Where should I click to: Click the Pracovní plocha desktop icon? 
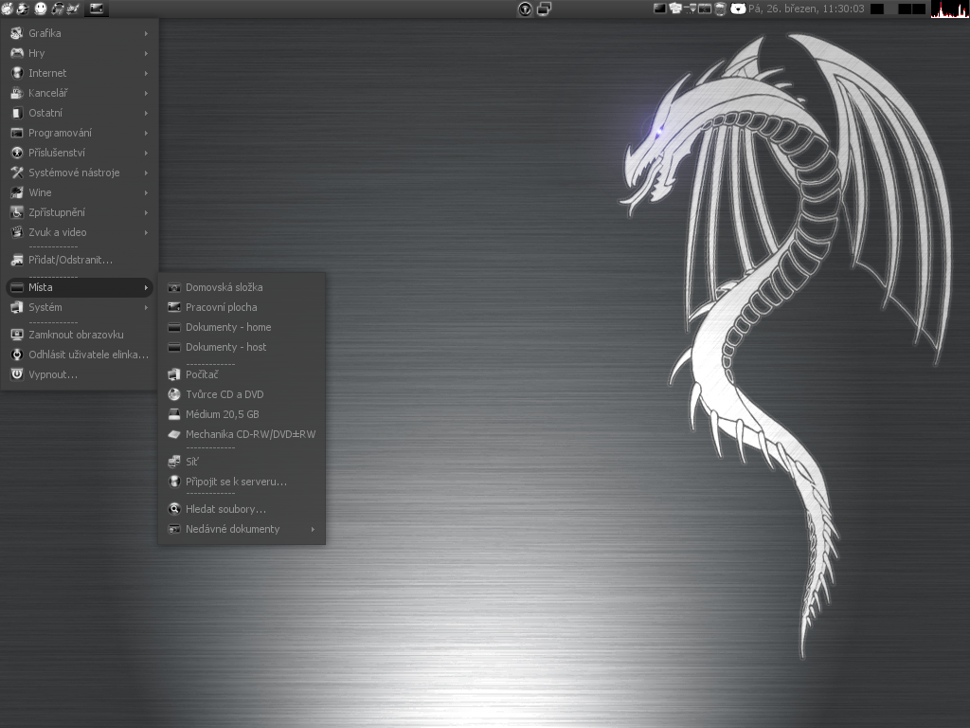(174, 307)
